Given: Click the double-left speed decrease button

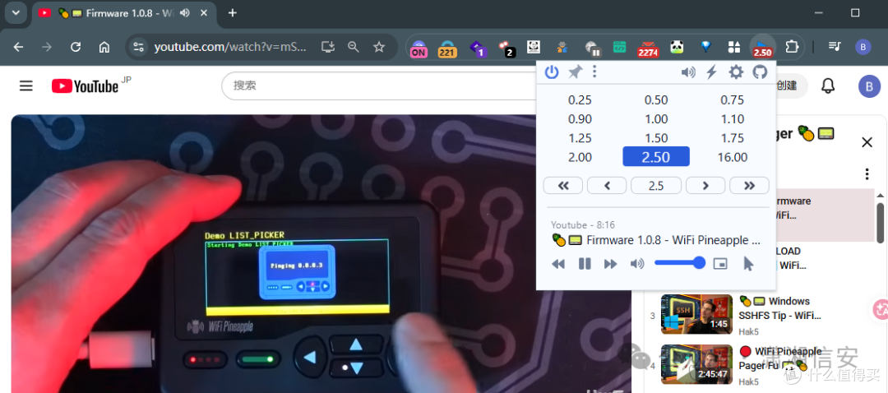Looking at the screenshot, I should click(x=563, y=185).
